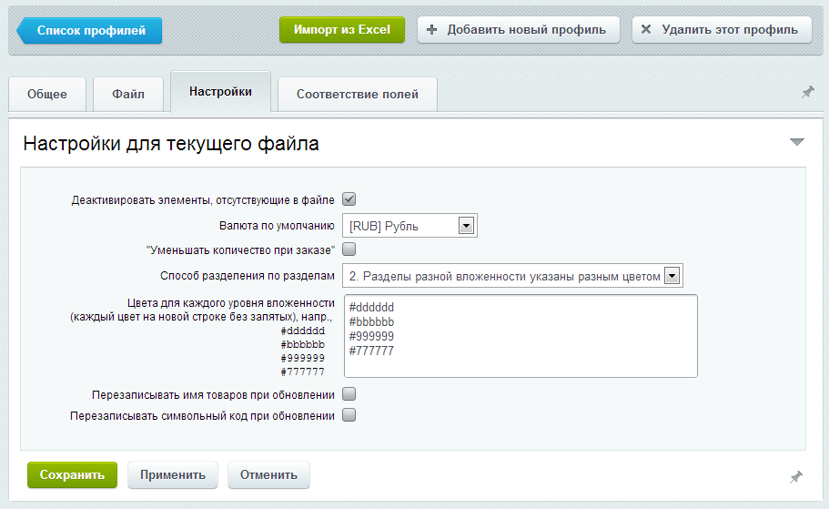Viewport: 829px width, 509px height.
Task: Check Перезаписывать символьный код при обновлении
Action: click(349, 415)
